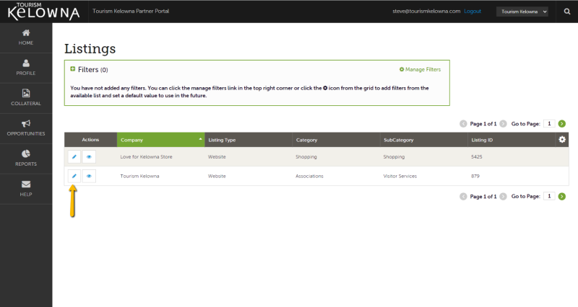Focus the bottom Go to Page field
The height and width of the screenshot is (307, 578).
549,196
